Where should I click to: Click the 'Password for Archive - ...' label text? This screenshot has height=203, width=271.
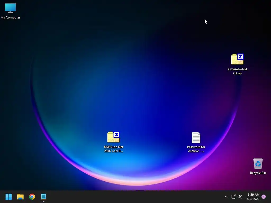(196, 149)
